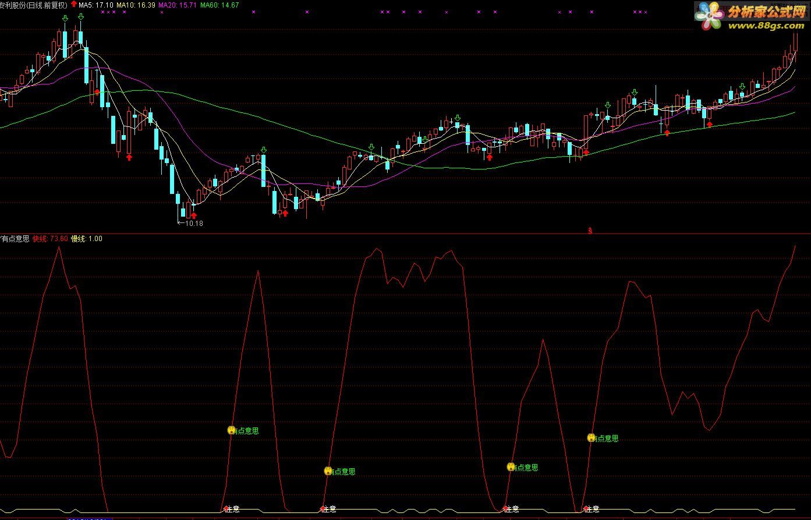Click the rightmost '有点意思' emoji face marker
Screen dimensions: 811x520
click(591, 438)
